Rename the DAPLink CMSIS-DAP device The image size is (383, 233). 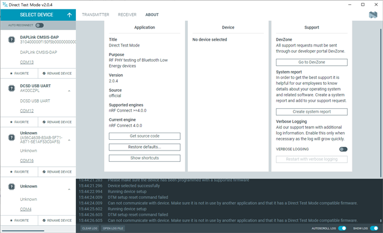pos(57,73)
